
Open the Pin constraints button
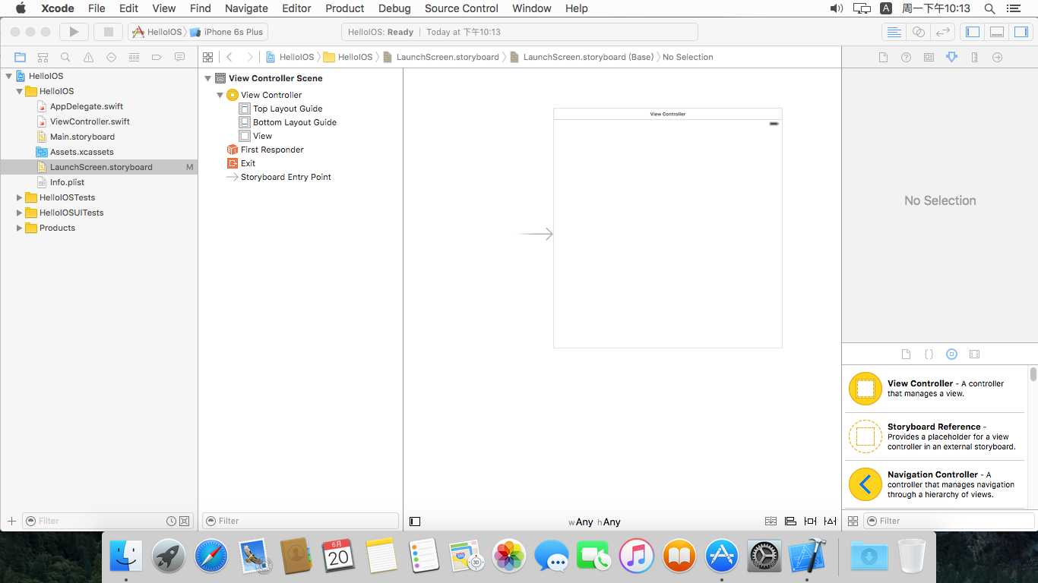coord(810,522)
